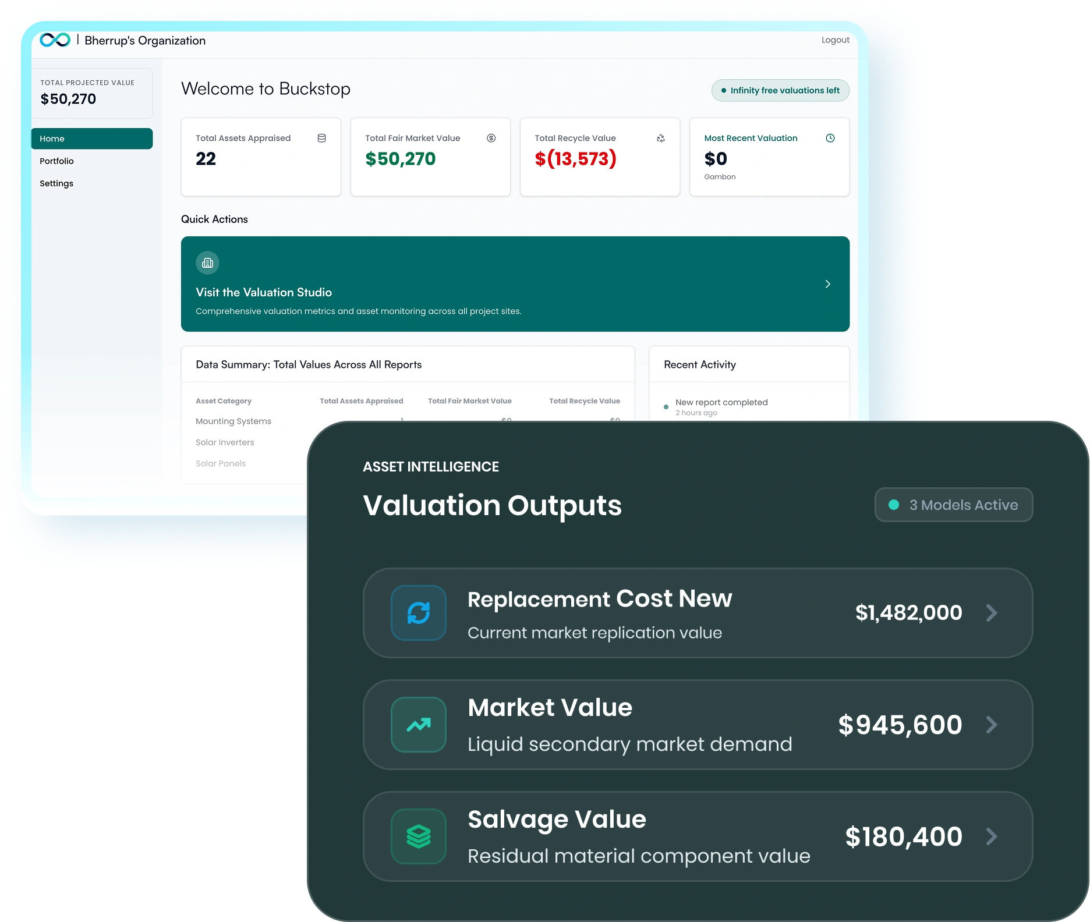Click the Most Recent Valuation heading

pos(751,138)
